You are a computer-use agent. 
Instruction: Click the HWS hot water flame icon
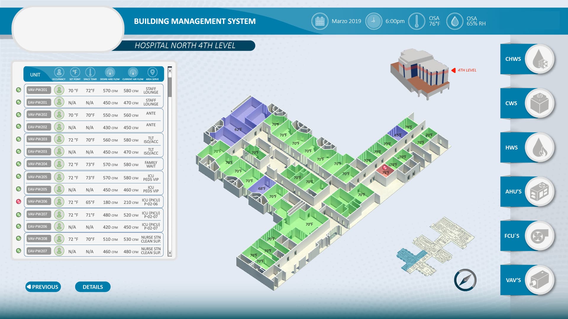click(x=539, y=147)
